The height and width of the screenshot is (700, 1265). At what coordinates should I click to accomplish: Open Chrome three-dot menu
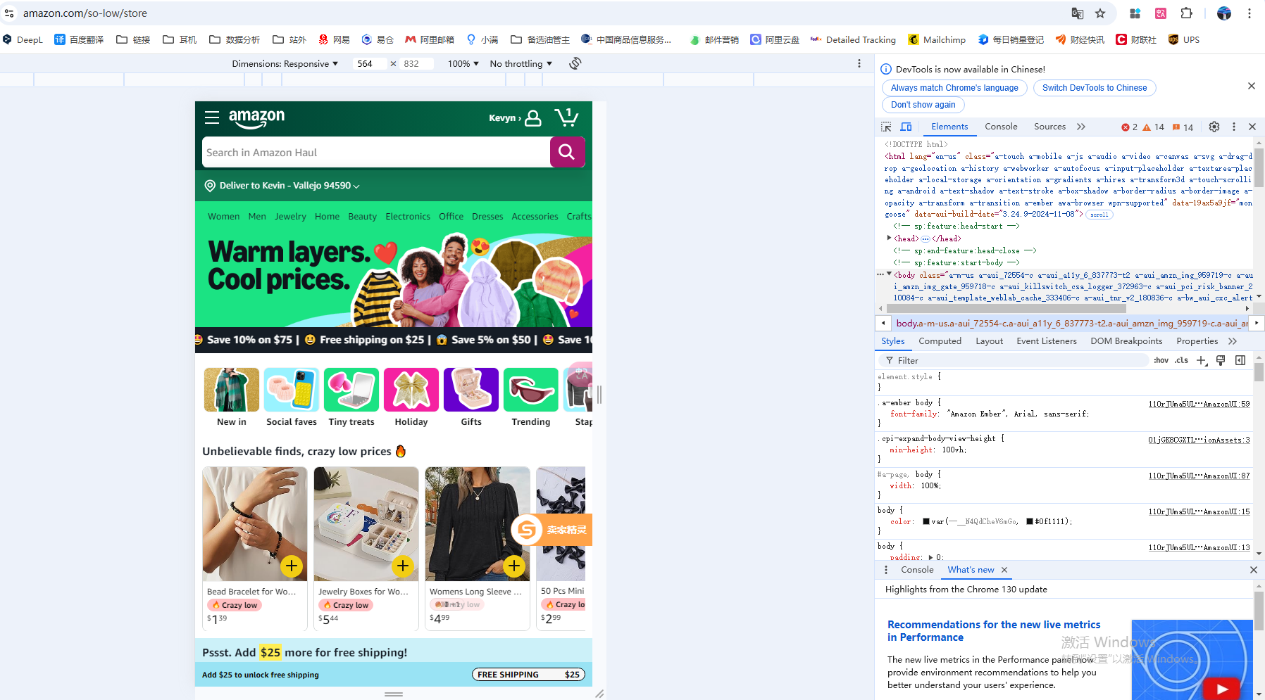click(x=1250, y=13)
